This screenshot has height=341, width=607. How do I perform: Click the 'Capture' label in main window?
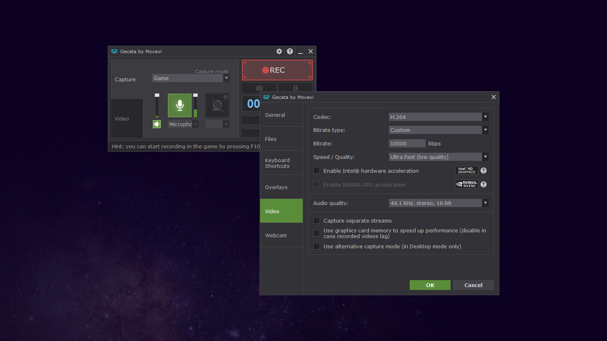point(125,80)
